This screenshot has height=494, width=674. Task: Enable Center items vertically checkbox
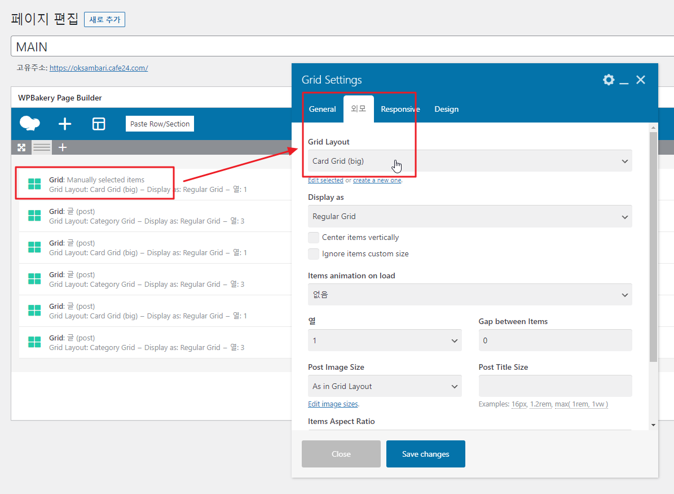pyautogui.click(x=314, y=238)
